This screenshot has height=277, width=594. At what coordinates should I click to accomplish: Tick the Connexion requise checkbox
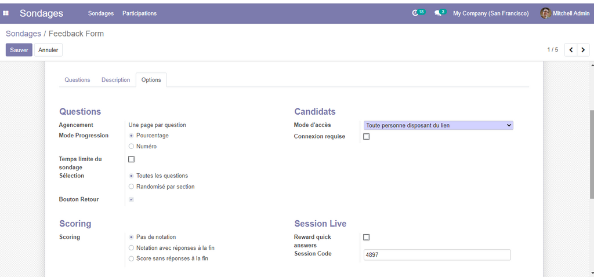pyautogui.click(x=366, y=137)
